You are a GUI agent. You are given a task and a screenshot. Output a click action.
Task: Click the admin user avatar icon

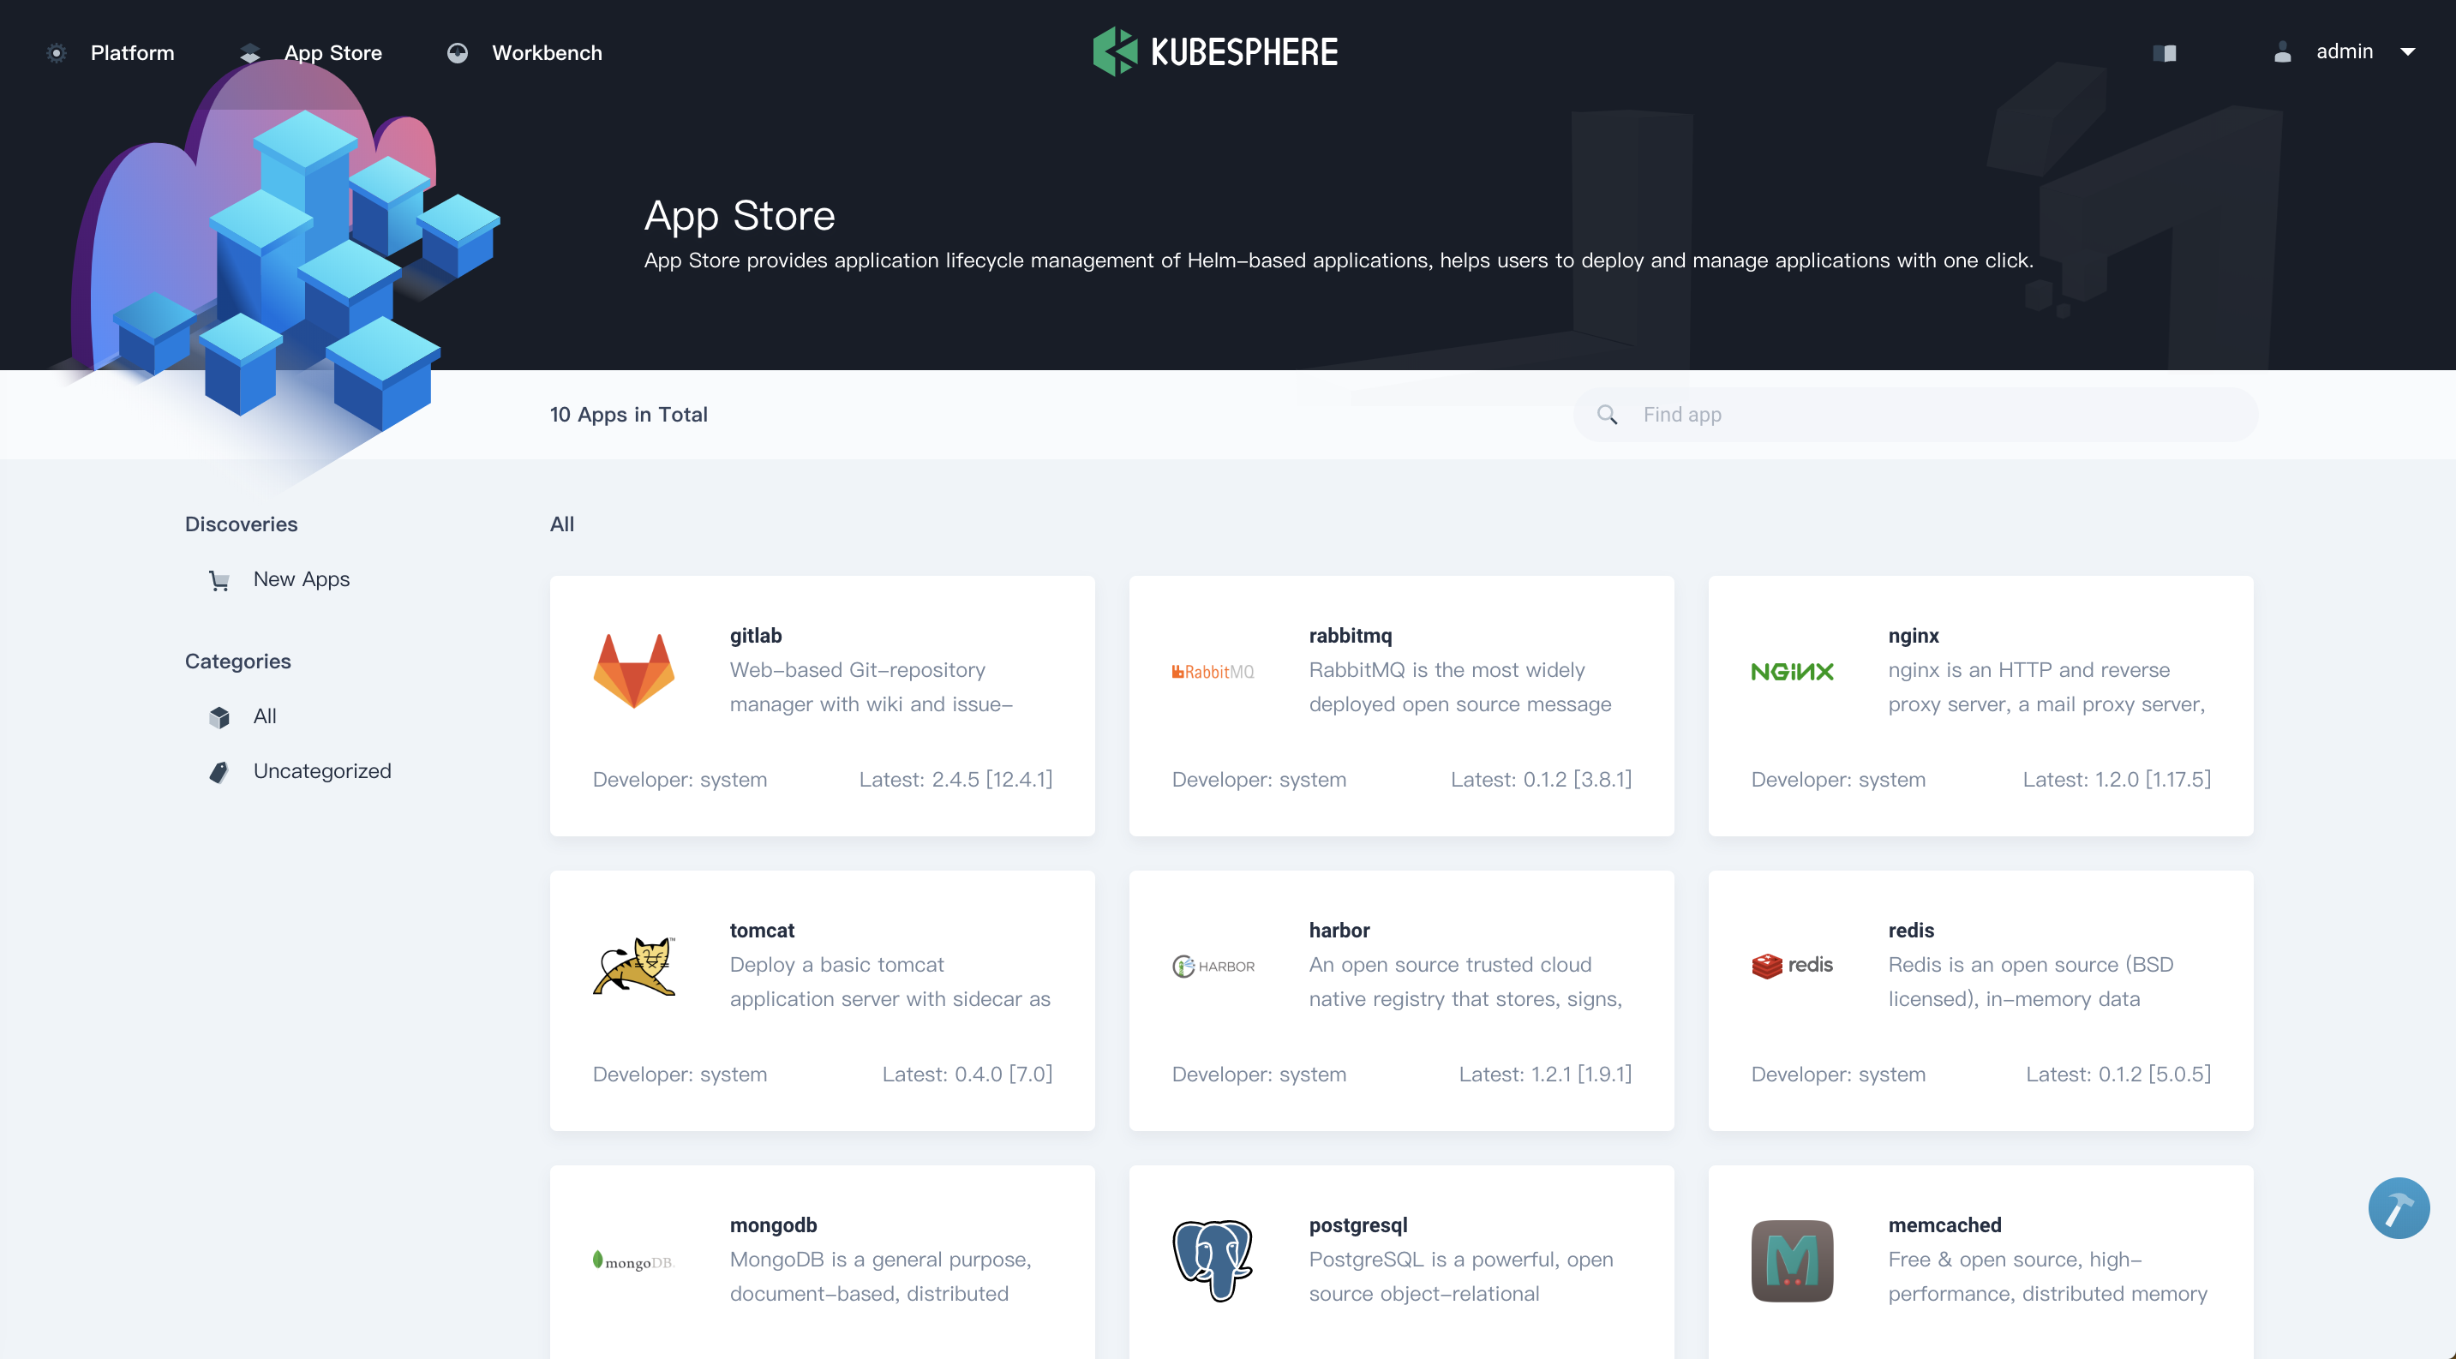click(2283, 51)
